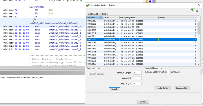Click the Minimum Length input field

(x=137, y=73)
